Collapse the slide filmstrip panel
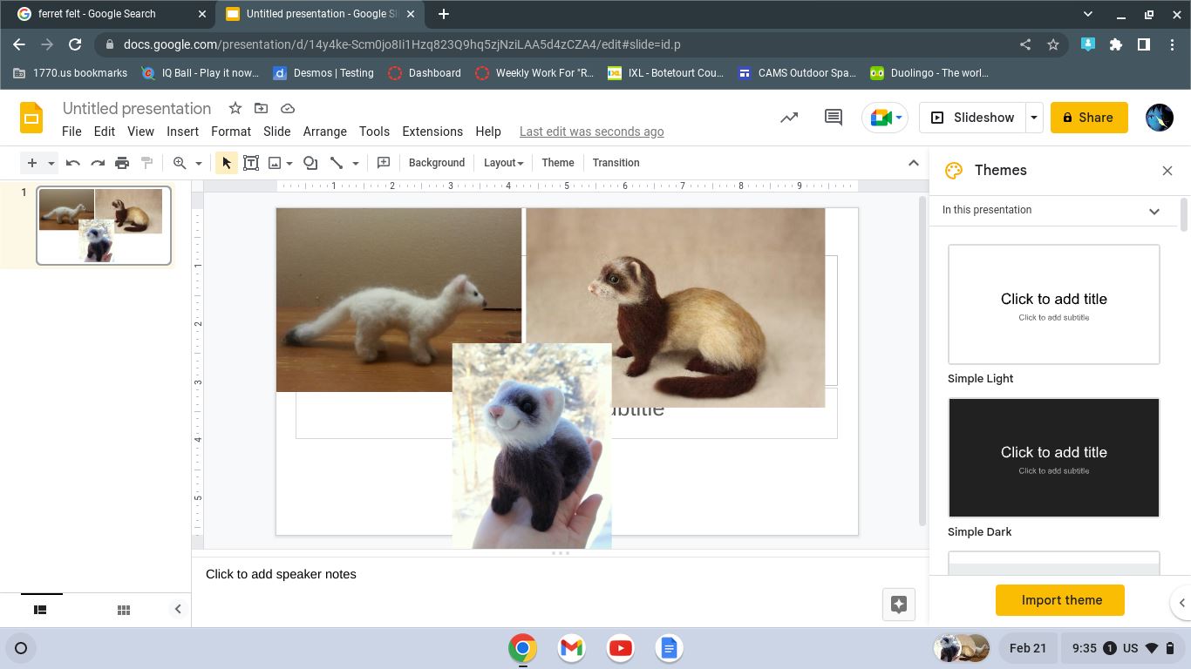The width and height of the screenshot is (1191, 669). [178, 610]
